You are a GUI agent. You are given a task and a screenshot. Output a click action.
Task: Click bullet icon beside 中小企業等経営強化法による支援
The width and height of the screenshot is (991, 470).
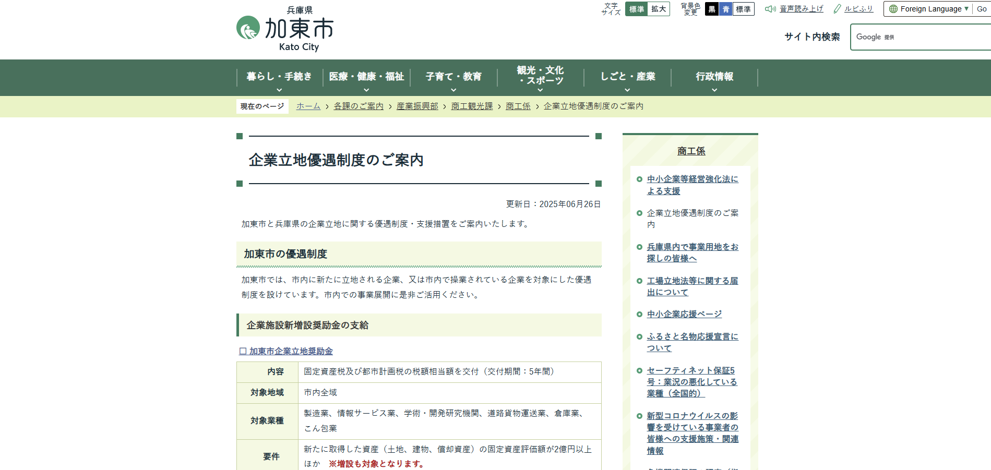[639, 179]
